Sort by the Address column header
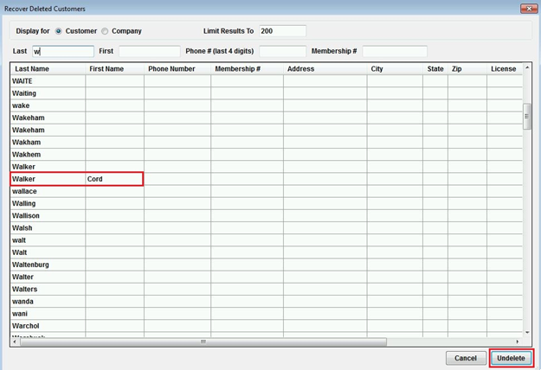The height and width of the screenshot is (370, 541). point(325,69)
